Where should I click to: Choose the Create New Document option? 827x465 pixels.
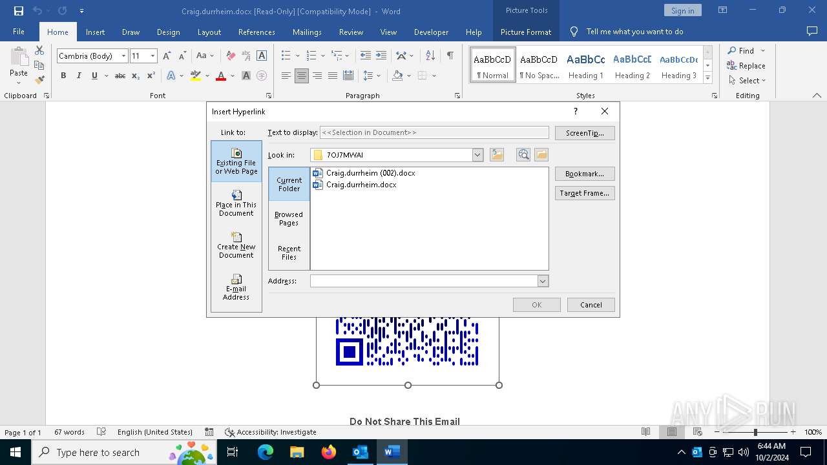tap(236, 245)
